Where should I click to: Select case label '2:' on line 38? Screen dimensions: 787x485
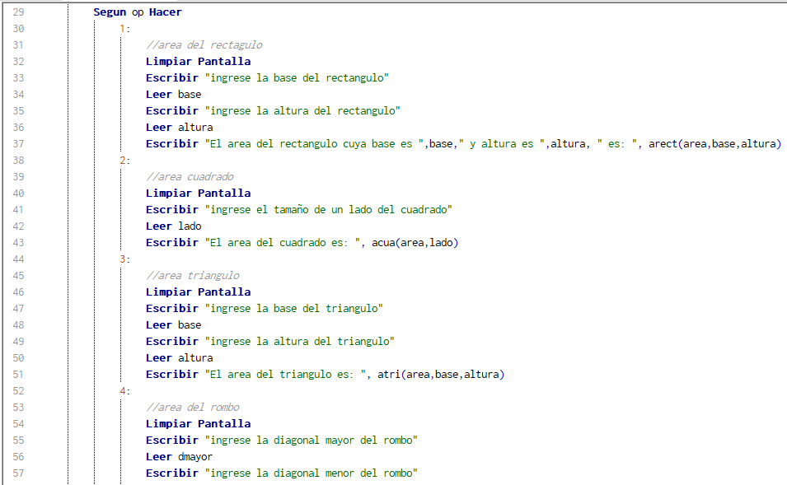124,161
